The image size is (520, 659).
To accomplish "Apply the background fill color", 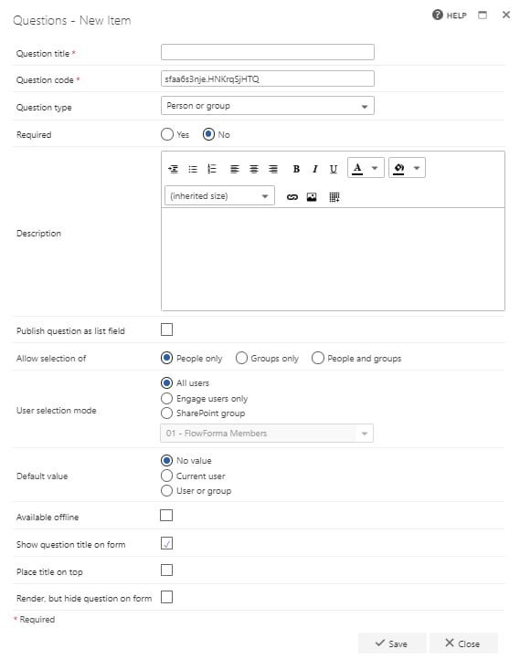I will [x=398, y=168].
